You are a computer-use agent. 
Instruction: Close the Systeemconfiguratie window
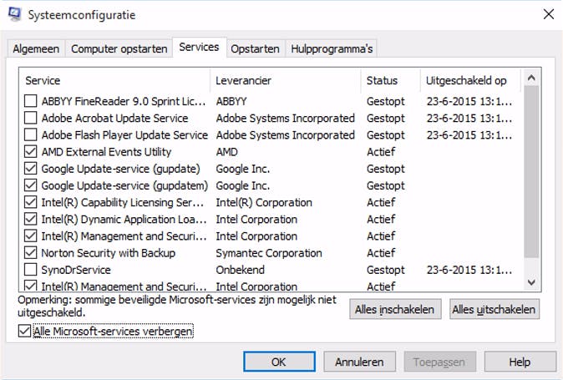point(547,14)
